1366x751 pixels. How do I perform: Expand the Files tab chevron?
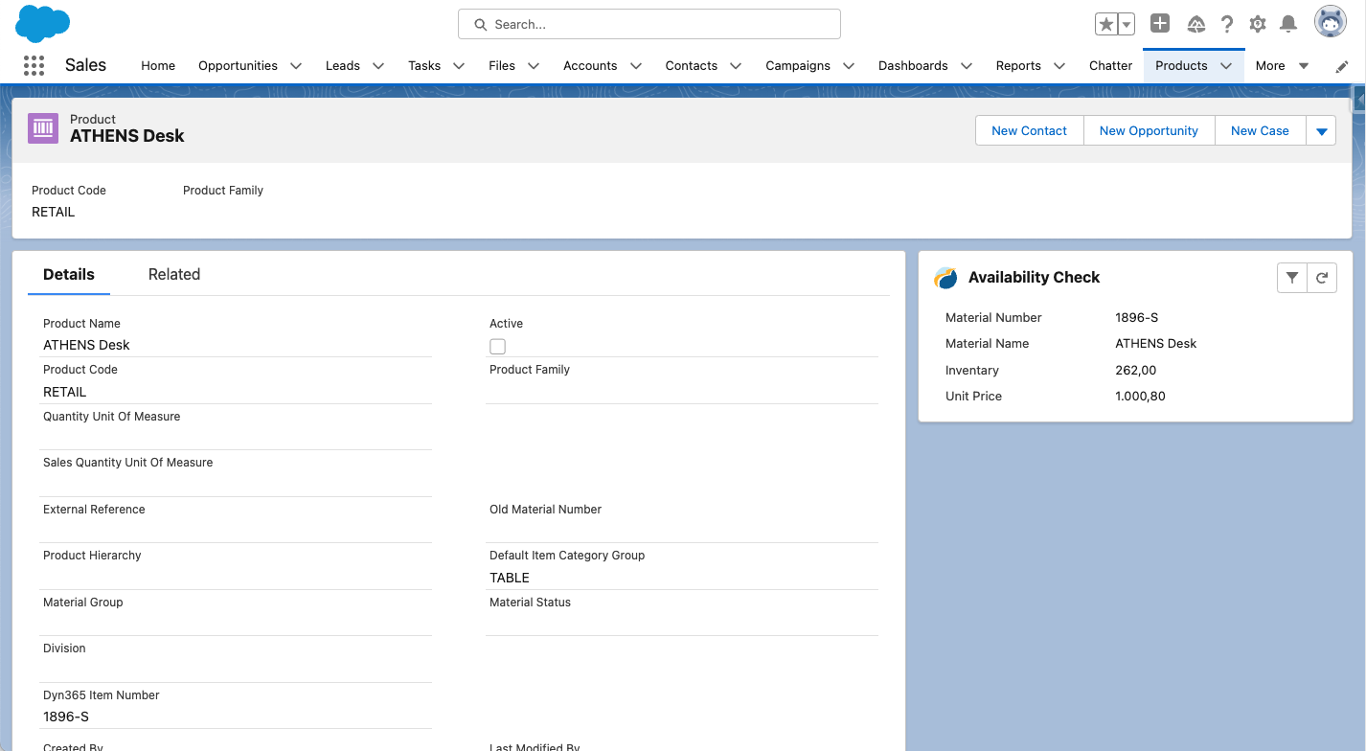[x=534, y=66]
